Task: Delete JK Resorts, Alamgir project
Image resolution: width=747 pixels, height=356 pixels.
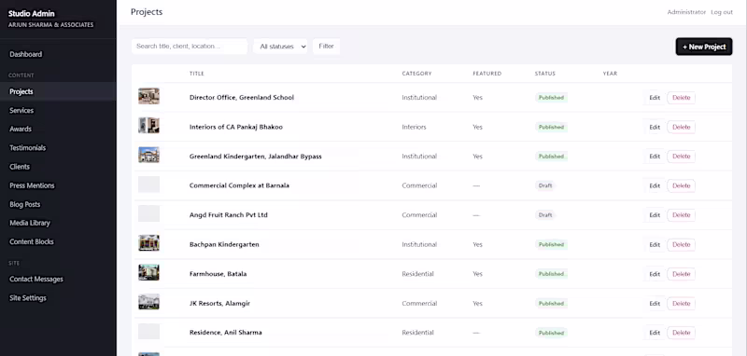Action: point(682,304)
